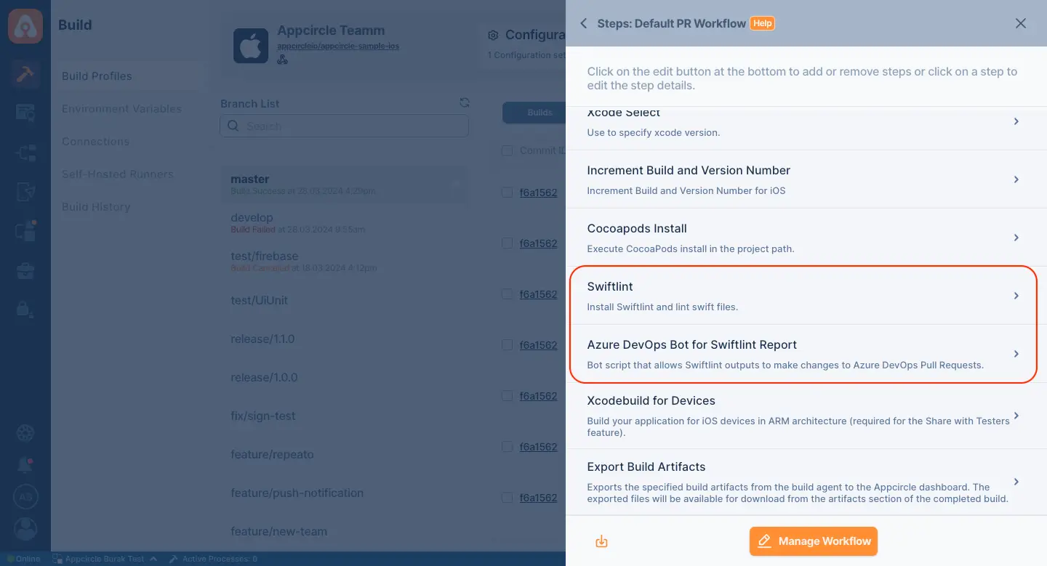
Task: Click the branch Search input field
Action: click(345, 126)
